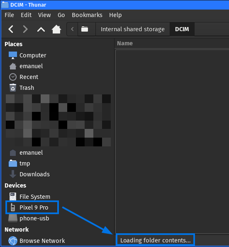
Task: Open parent folder with the up arrow icon
Action: click(x=41, y=29)
